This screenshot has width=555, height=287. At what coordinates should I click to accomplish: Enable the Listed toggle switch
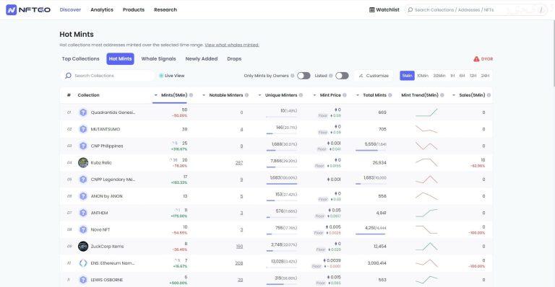coord(342,76)
